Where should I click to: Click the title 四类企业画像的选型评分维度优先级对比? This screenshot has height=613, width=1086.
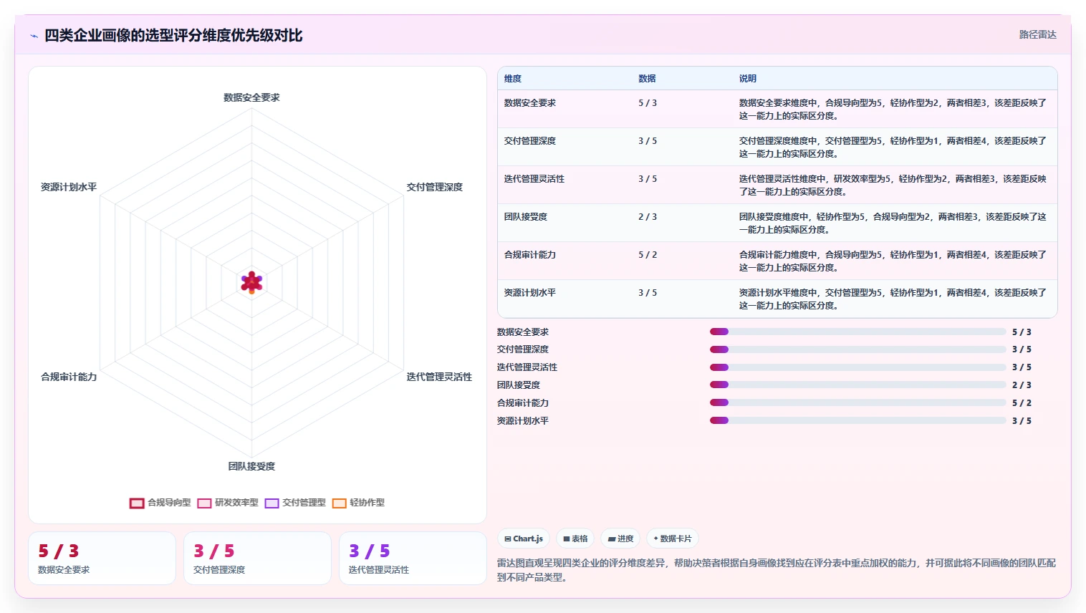click(173, 35)
